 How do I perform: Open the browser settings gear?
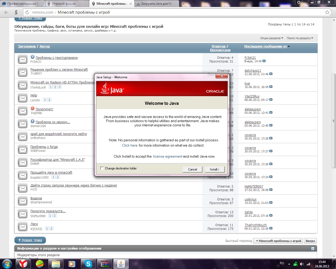(x=299, y=2)
